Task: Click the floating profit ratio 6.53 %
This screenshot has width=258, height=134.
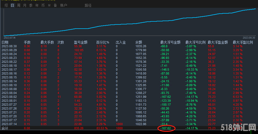Action: (238, 97)
